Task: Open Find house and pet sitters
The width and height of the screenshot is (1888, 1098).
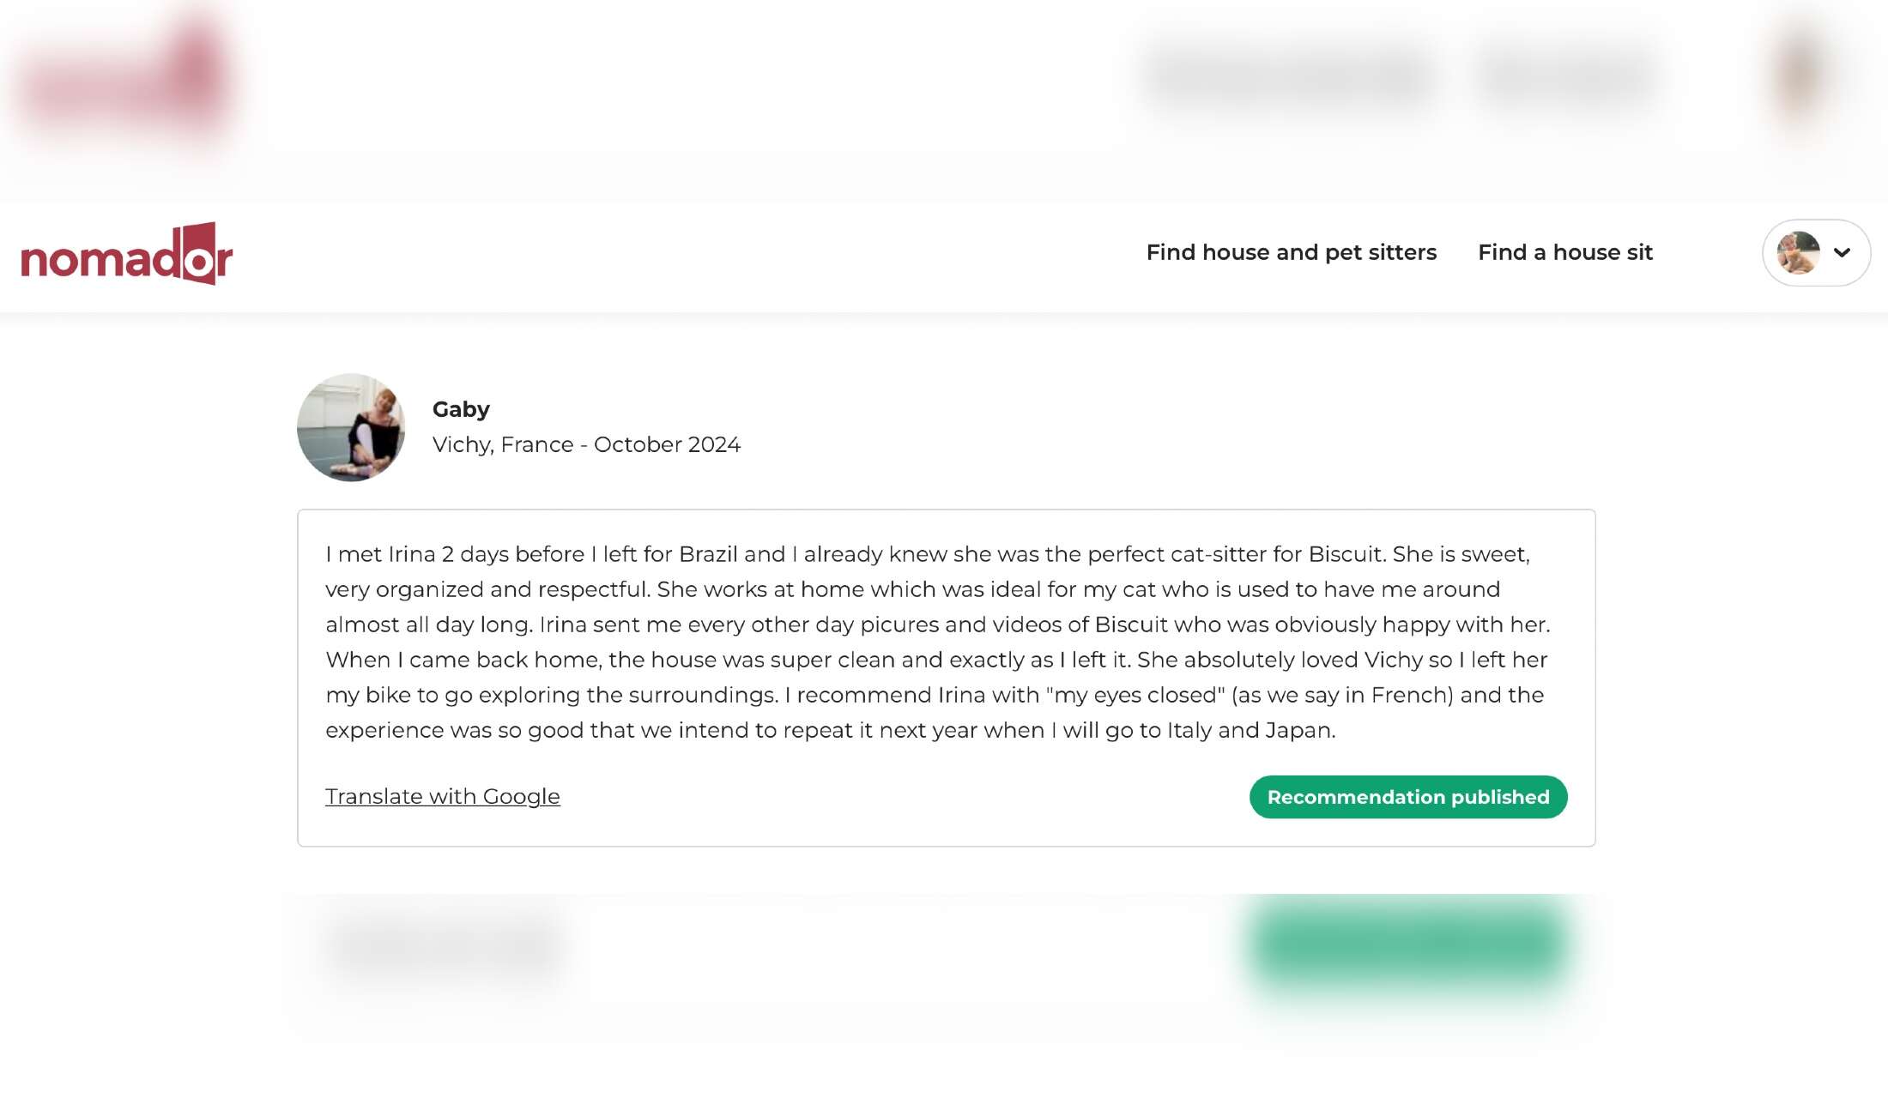Action: pyautogui.click(x=1291, y=252)
